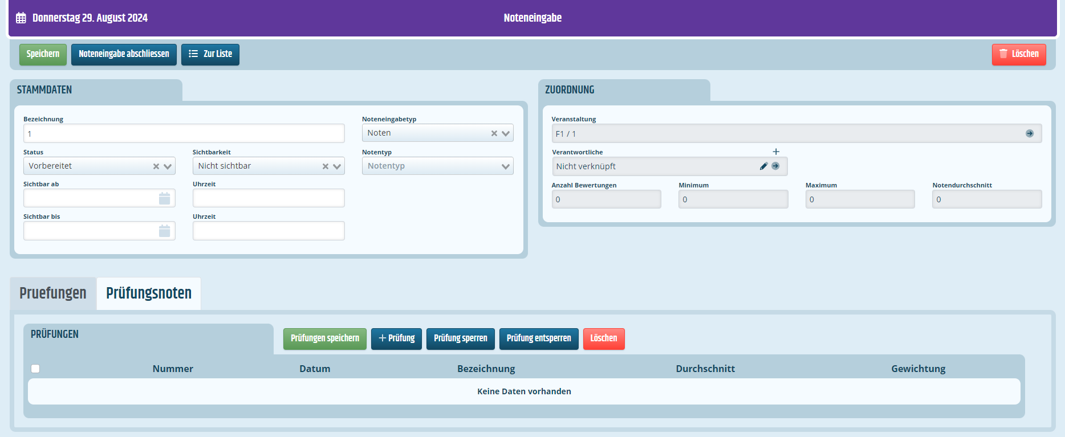Click the 'Keine Daten vorhanden' row
This screenshot has width=1065, height=437.
[x=524, y=391]
